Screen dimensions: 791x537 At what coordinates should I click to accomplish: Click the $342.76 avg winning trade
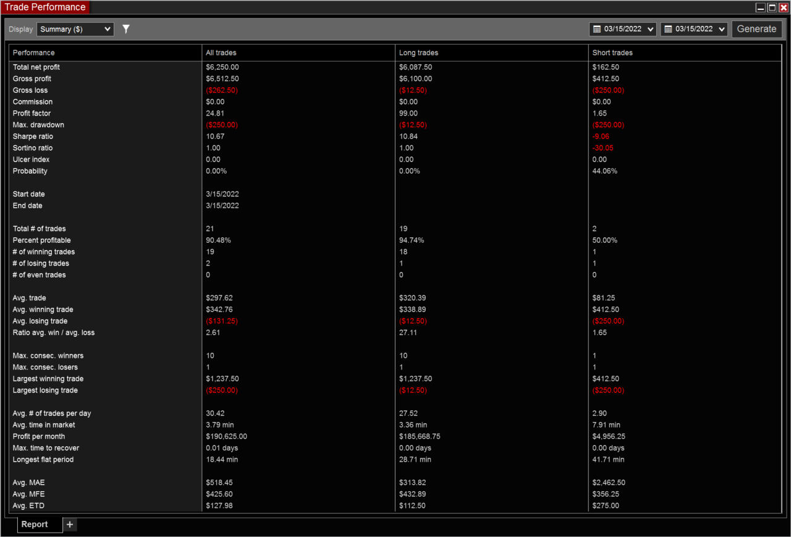click(219, 310)
